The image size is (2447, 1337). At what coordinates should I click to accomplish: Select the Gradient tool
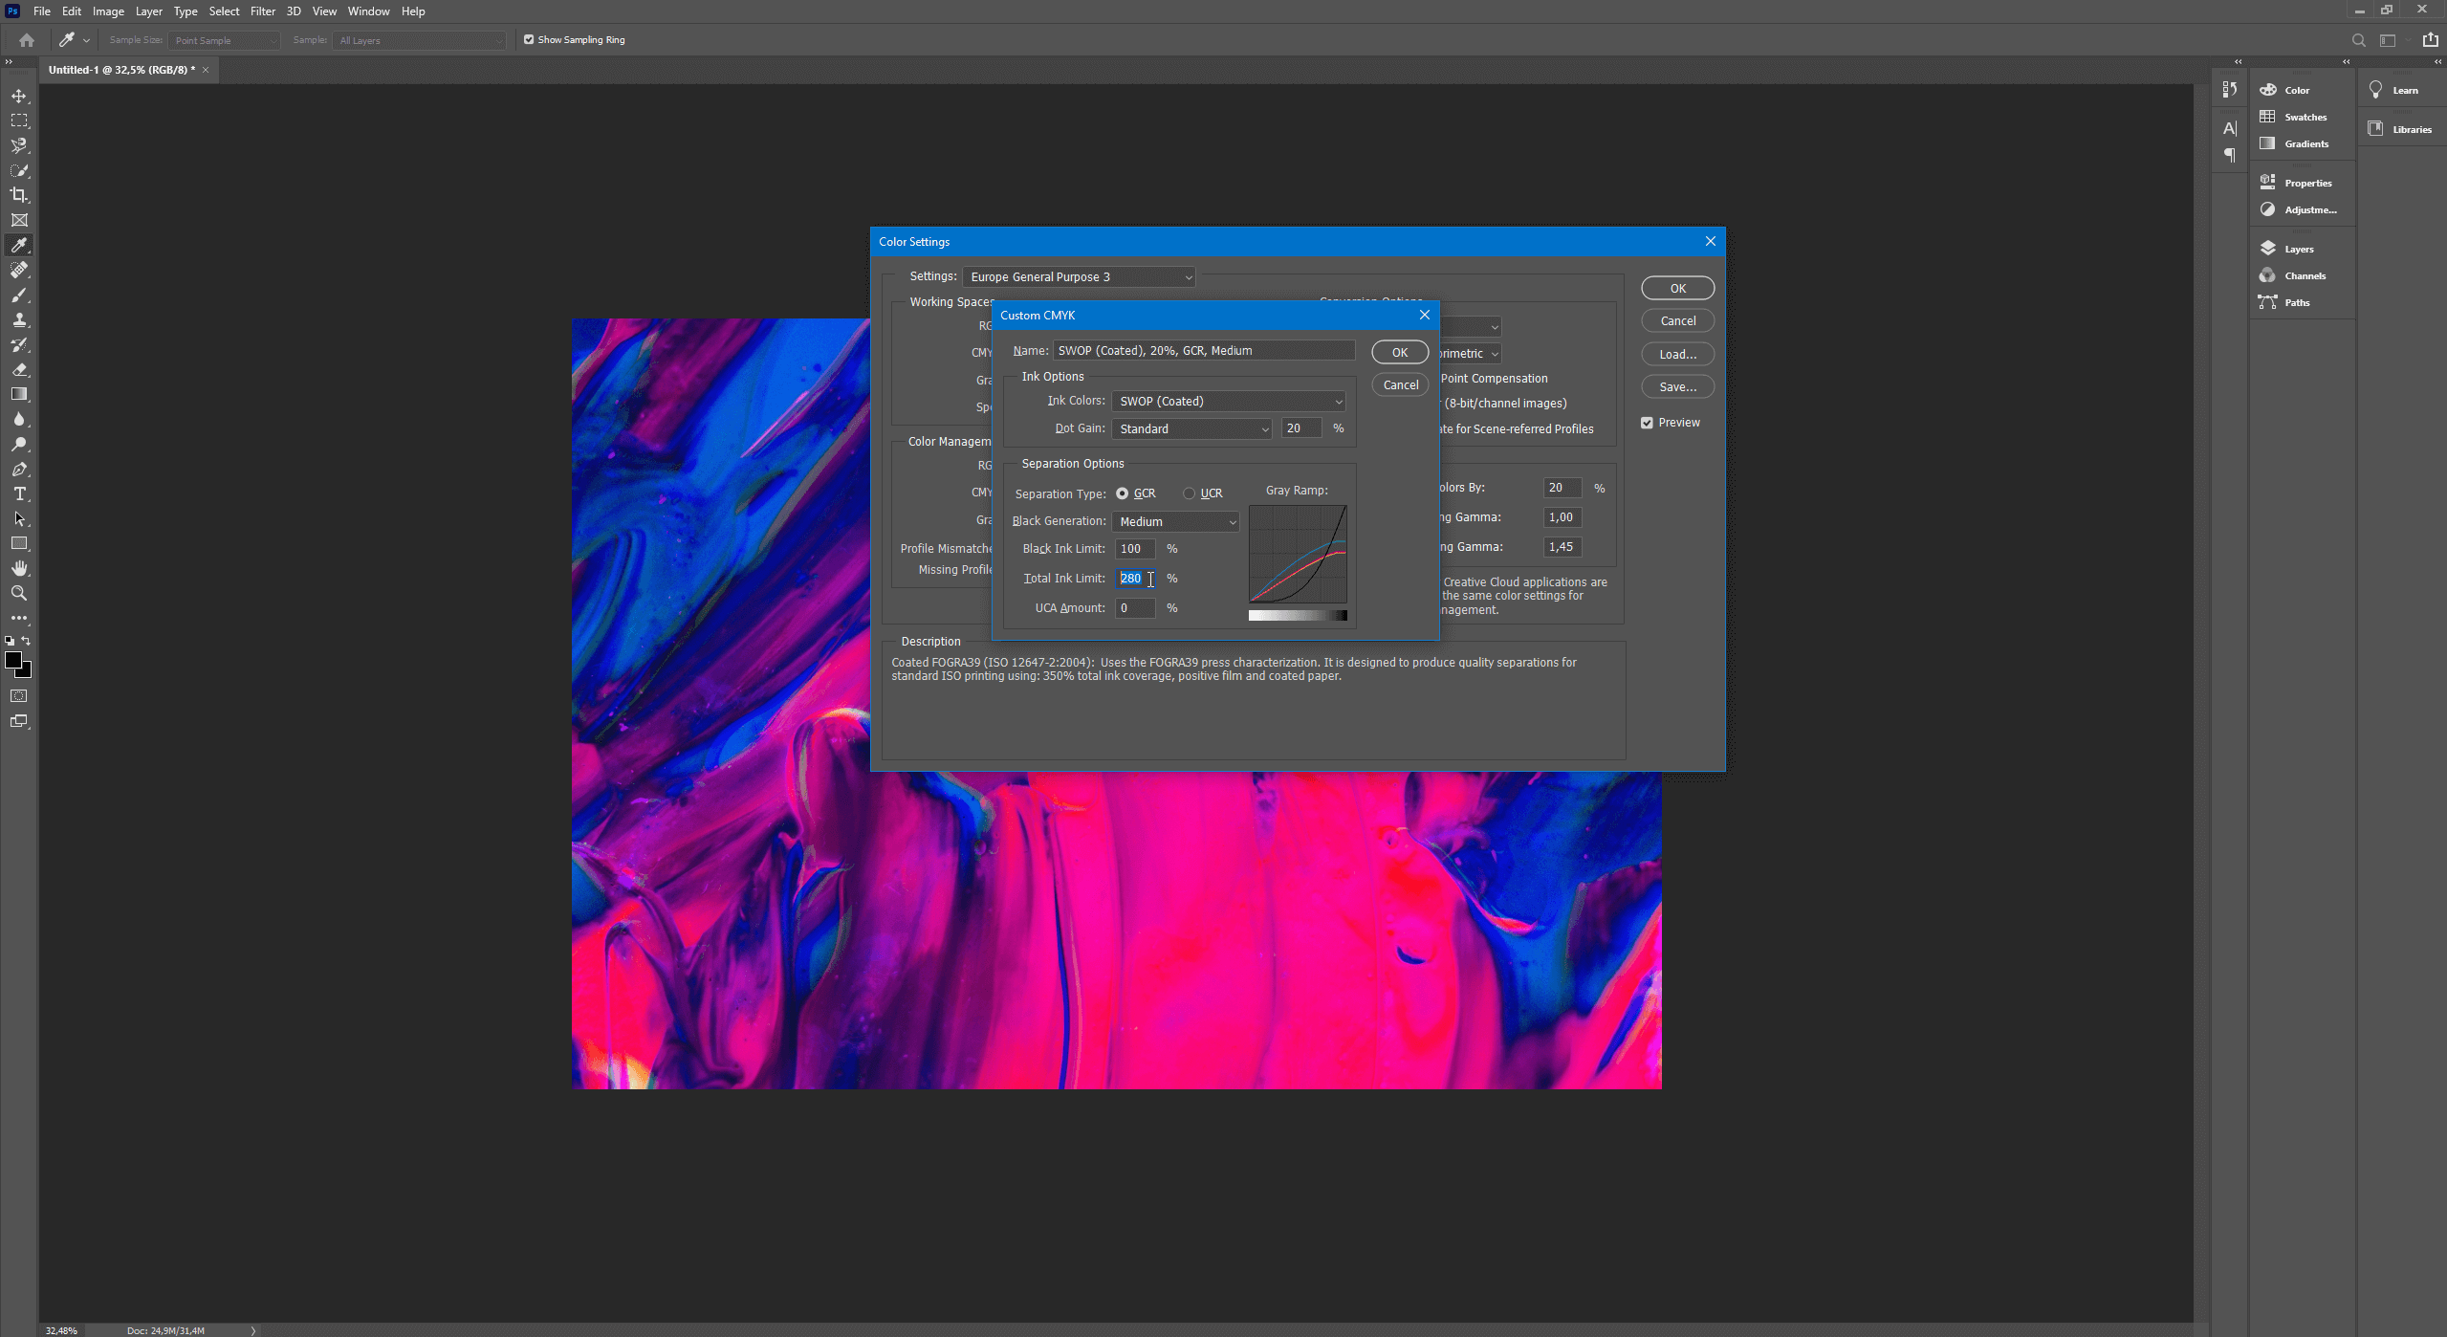pyautogui.click(x=19, y=394)
